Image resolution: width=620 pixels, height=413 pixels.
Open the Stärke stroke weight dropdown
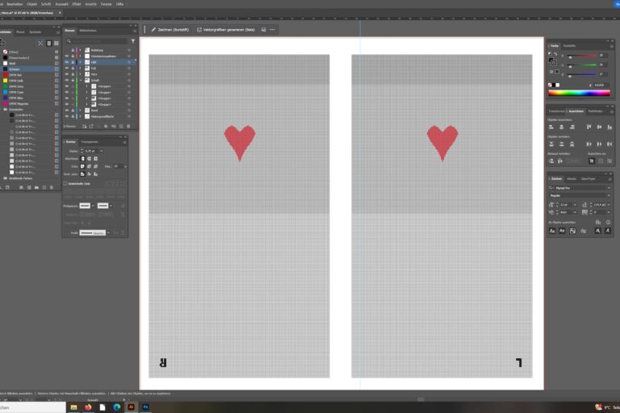102,151
